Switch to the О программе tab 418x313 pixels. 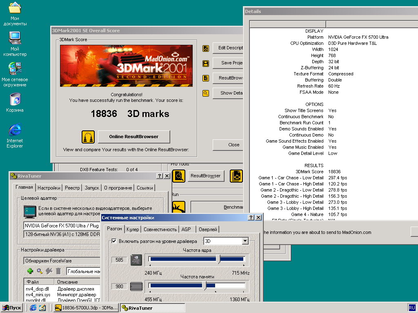[118, 187]
